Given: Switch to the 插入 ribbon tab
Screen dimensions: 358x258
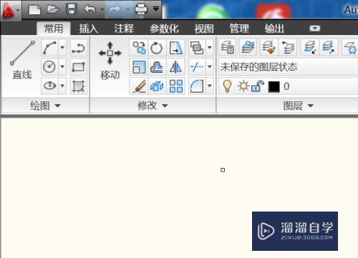Looking at the screenshot, I should [89, 29].
